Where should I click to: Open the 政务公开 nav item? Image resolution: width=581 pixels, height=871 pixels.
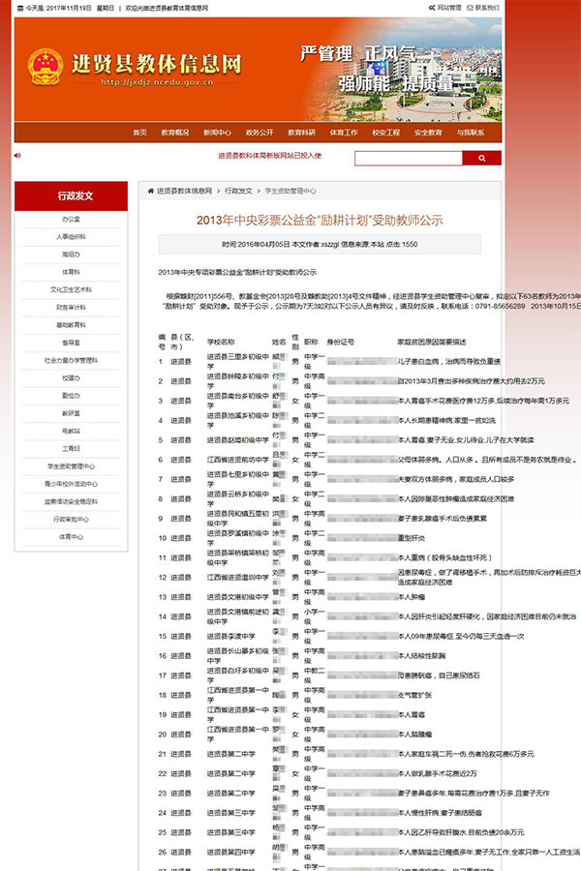pyautogui.click(x=260, y=133)
